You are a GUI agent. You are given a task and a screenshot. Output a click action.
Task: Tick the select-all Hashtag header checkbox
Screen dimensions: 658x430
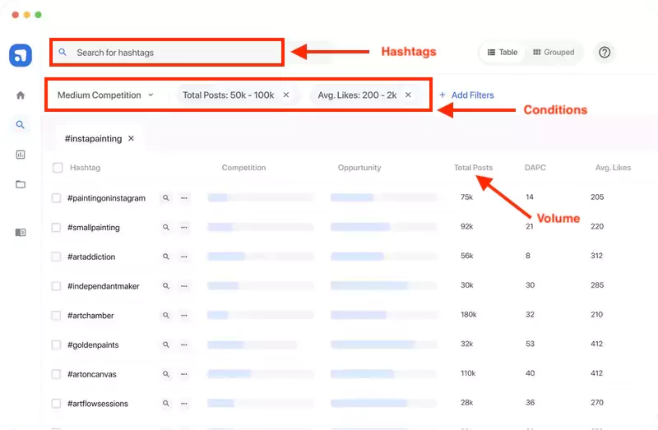(x=58, y=168)
